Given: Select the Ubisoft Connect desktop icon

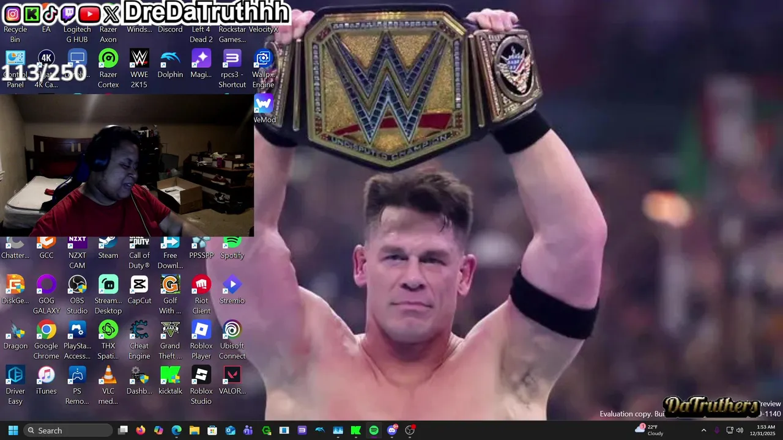Looking at the screenshot, I should pyautogui.click(x=232, y=330).
